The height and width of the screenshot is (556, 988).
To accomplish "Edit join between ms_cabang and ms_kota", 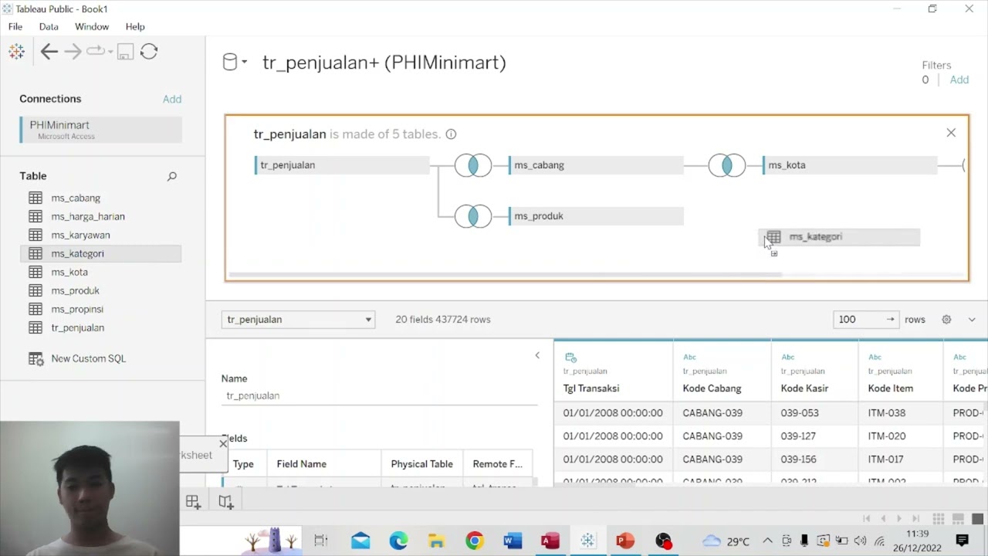I will point(727,165).
